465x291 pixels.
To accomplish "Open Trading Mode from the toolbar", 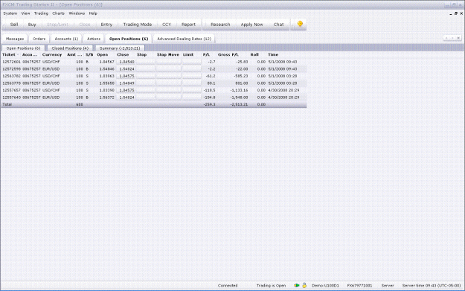I will pyautogui.click(x=138, y=25).
